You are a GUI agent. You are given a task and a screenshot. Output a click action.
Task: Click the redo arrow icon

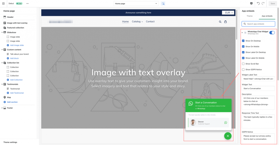coord(263,4)
